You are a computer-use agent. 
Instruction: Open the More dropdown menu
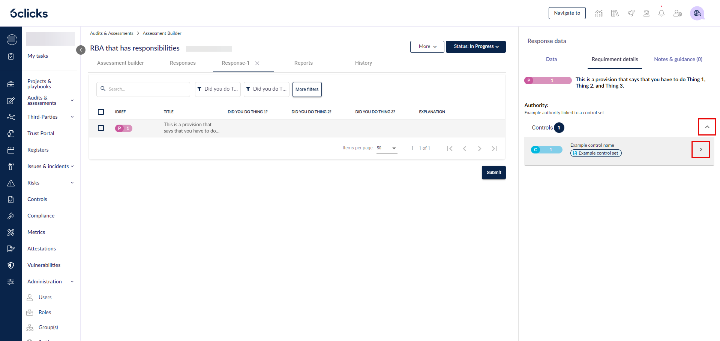pos(427,47)
